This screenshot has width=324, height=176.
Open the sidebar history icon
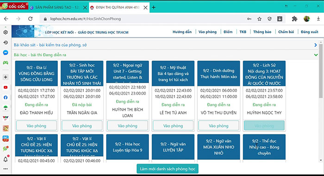tap(6, 42)
